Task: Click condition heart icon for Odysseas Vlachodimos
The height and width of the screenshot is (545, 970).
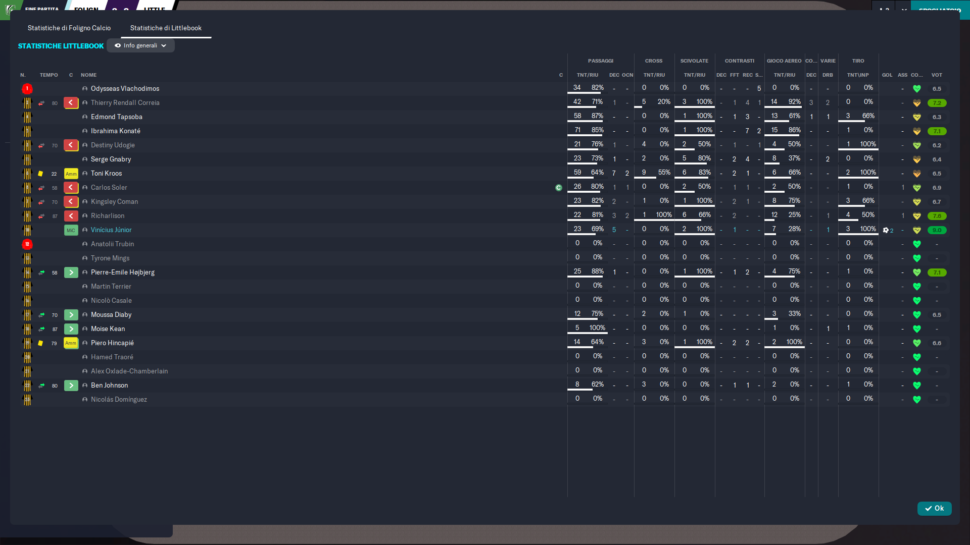Action: click(917, 89)
